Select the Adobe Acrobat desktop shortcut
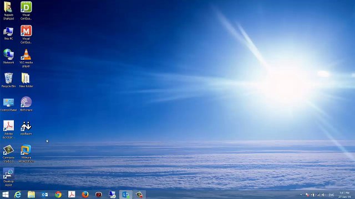Screen dimensions: 355x199 click(x=8, y=129)
